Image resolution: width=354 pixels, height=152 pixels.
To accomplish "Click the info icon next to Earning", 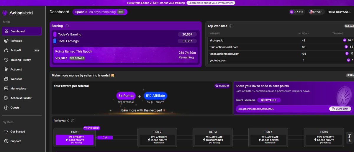I will (67, 26).
